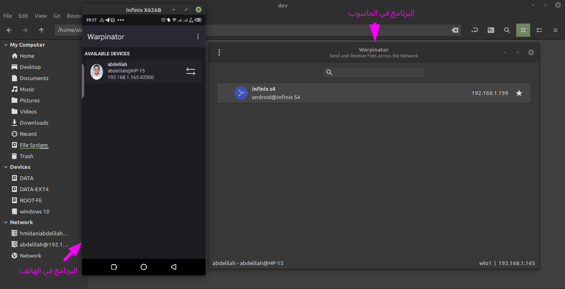Tap the transfer arrows icon for abdelilah
Viewport: 565px width, 289px height.
click(x=191, y=71)
